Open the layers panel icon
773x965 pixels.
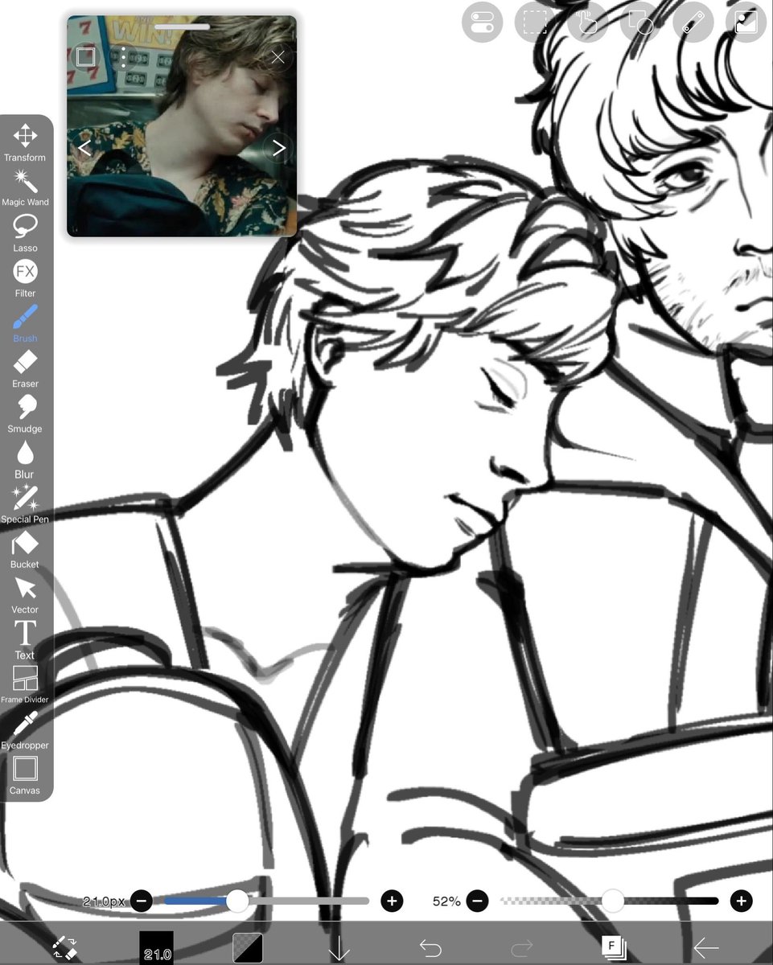pos(614,948)
